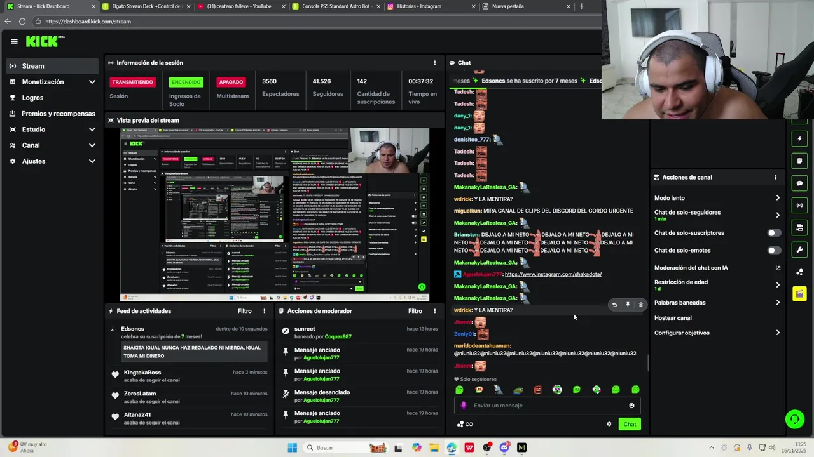Open the hamburger menu beside the KICK logo
This screenshot has width=814, height=457.
click(14, 42)
